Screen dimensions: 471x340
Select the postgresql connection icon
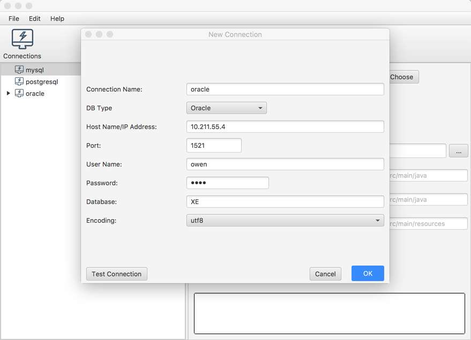tap(19, 81)
